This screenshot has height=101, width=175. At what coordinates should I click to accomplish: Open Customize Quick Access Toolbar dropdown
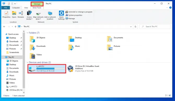click(x=15, y=4)
